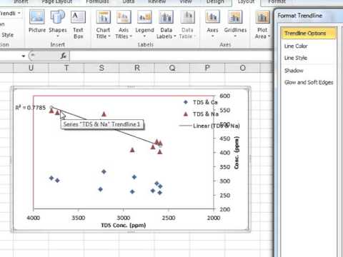Image resolution: width=343 pixels, height=257 pixels.
Task: Open the Legend options
Action: pos(144,24)
